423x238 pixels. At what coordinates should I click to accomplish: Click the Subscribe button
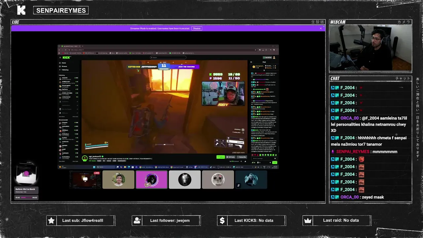242,157
